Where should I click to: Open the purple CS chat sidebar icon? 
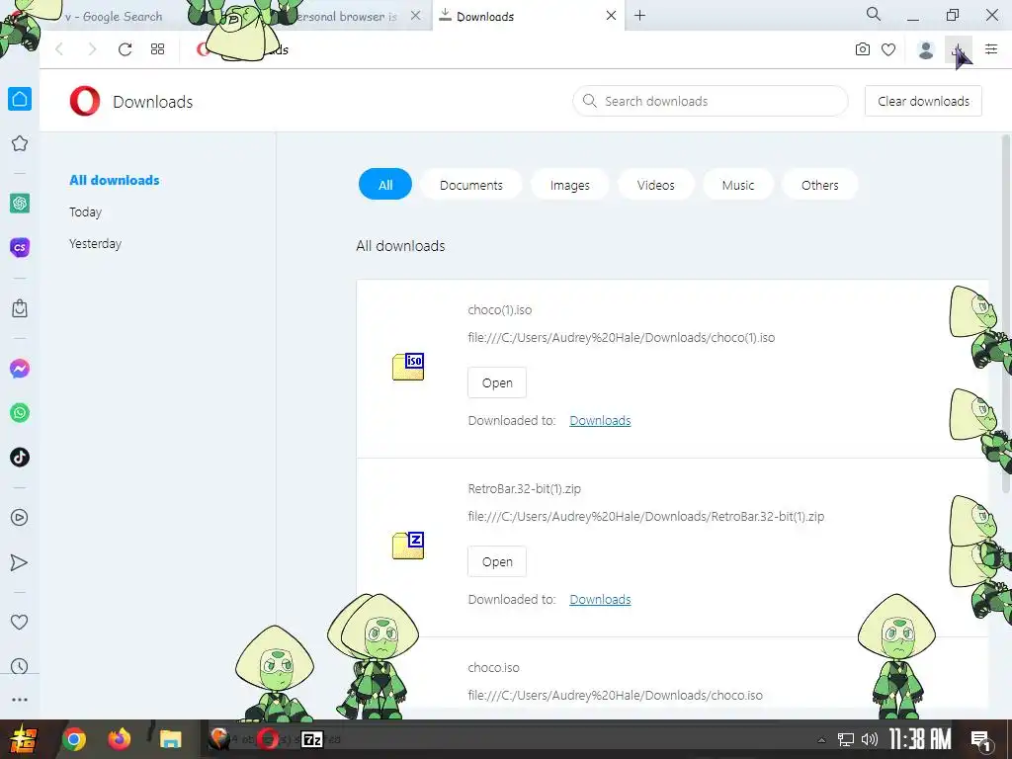click(x=20, y=247)
